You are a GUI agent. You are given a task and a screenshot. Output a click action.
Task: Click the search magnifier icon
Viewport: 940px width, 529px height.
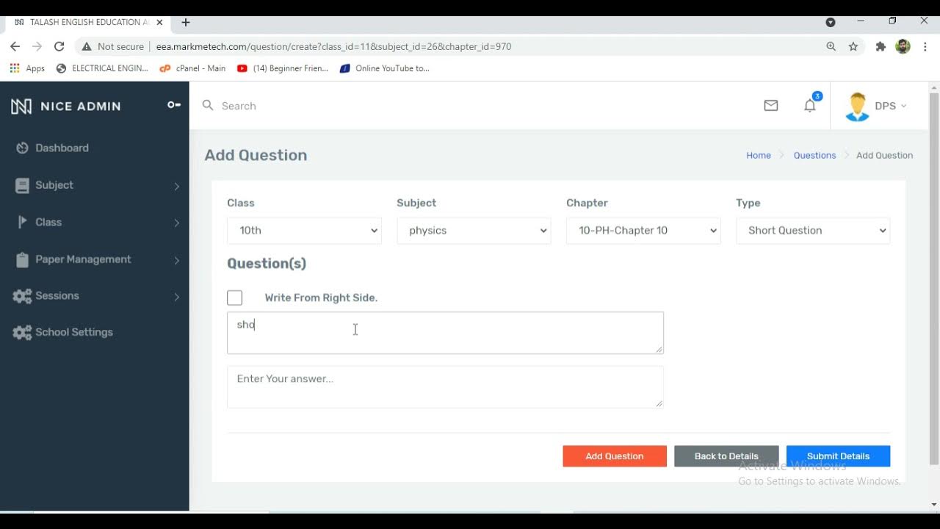point(208,106)
